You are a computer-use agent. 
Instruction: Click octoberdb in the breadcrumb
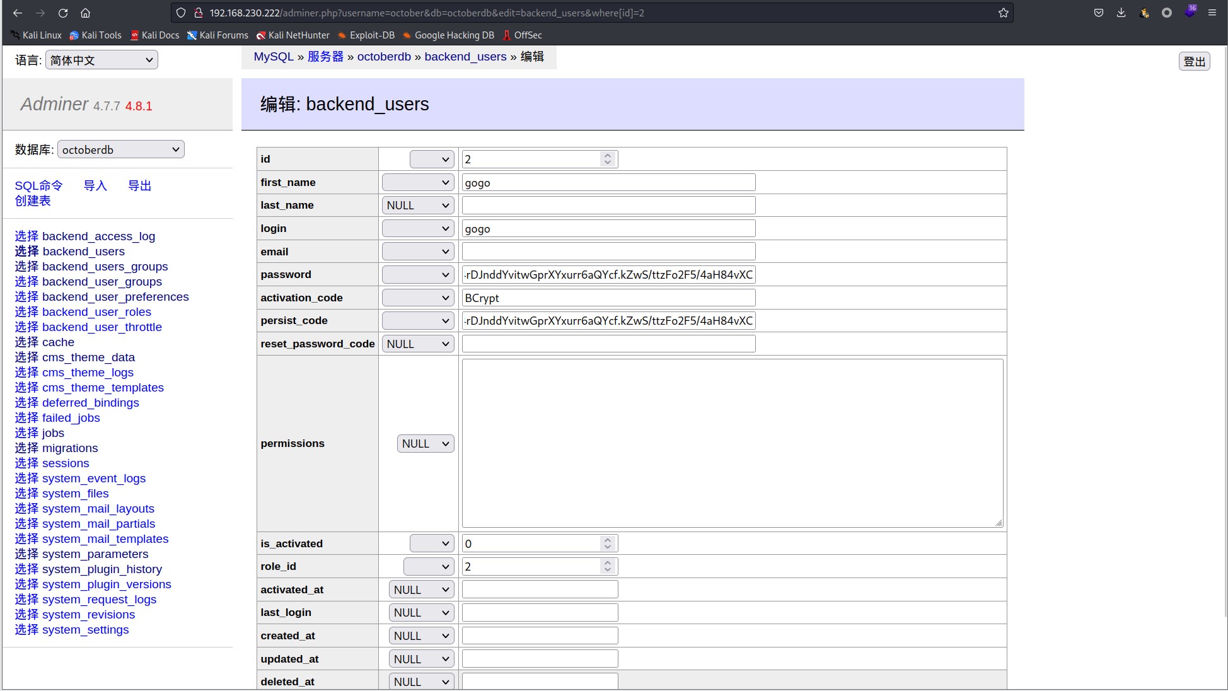384,57
